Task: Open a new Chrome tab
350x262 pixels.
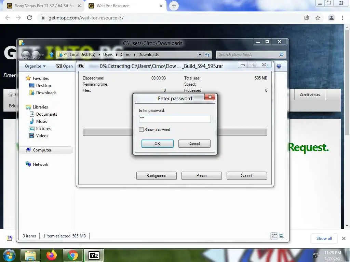Action: tap(174, 6)
